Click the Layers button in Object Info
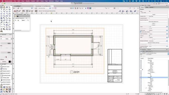 [x=154, y=23]
